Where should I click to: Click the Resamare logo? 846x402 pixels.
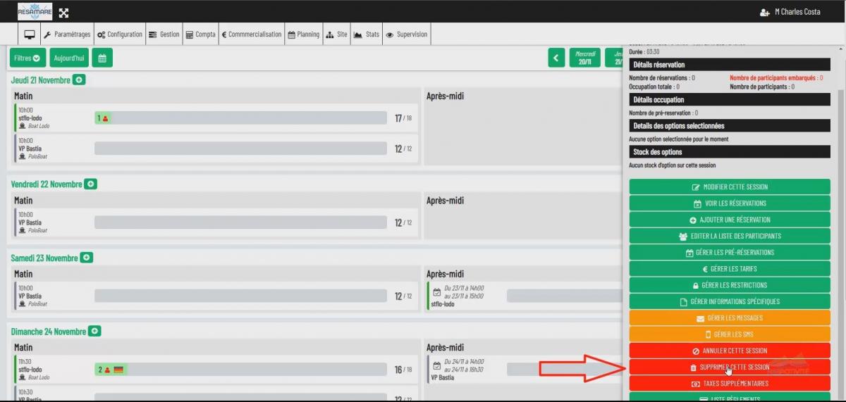[x=35, y=11]
